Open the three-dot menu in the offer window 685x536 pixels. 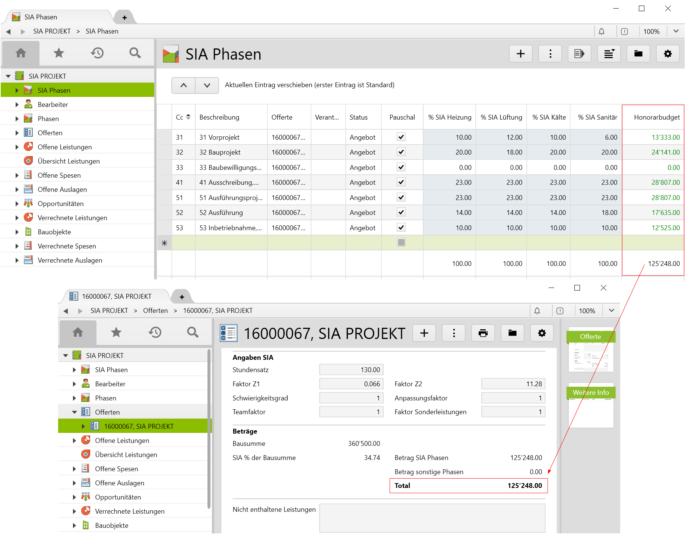point(453,333)
